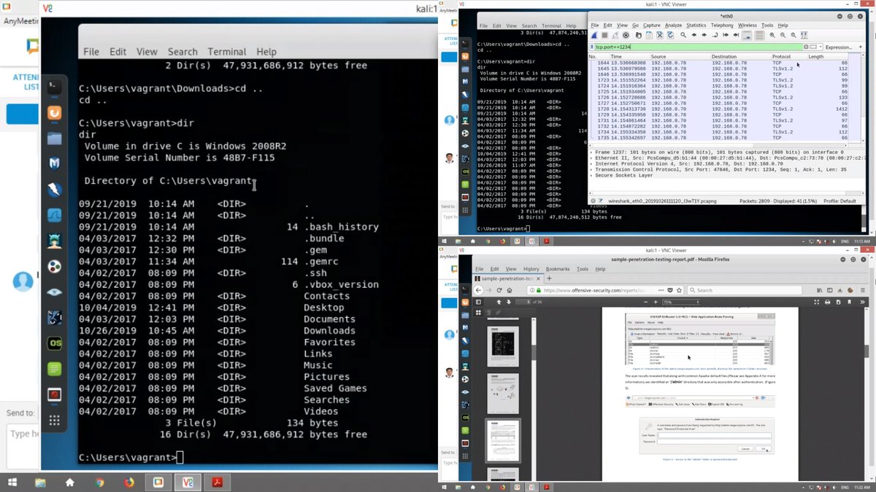This screenshot has width=876, height=492.
Task: Close sample-penetration-testing-report tab
Action: [538, 278]
